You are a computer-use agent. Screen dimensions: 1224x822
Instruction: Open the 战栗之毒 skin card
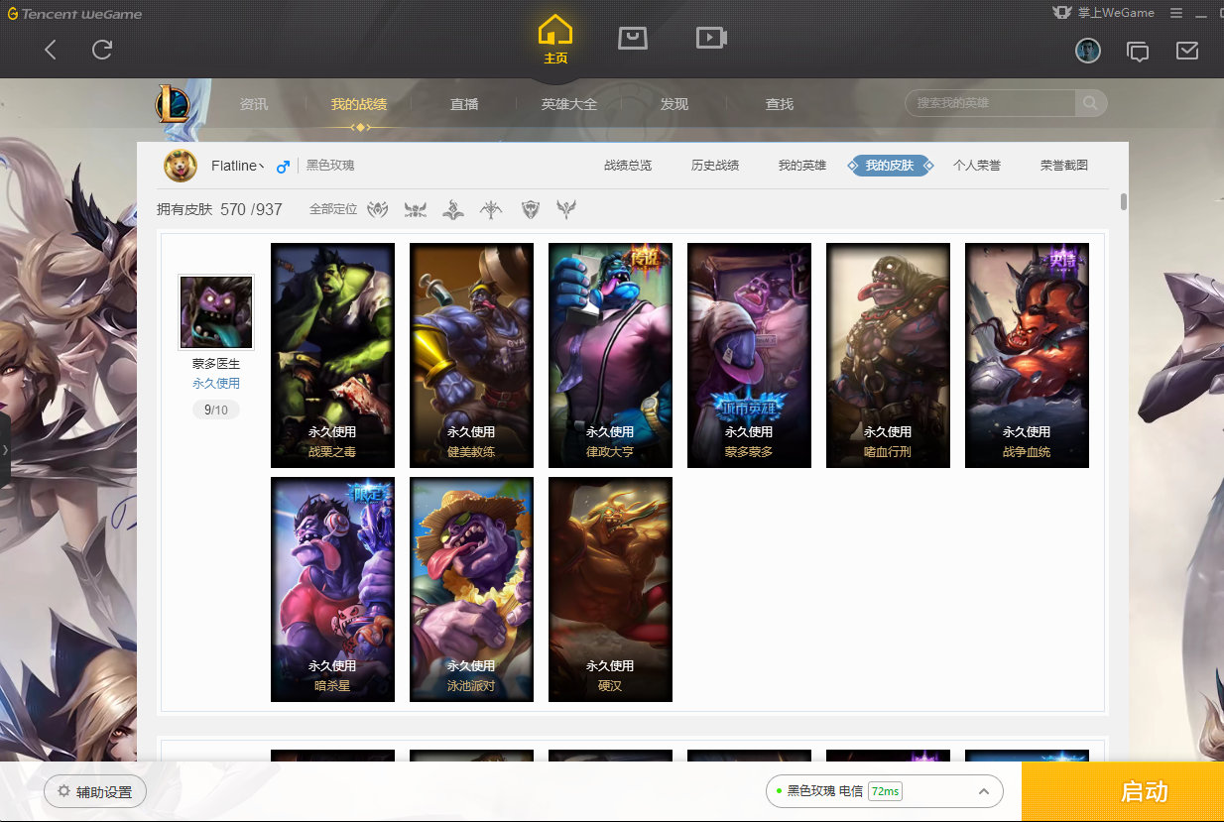[332, 355]
